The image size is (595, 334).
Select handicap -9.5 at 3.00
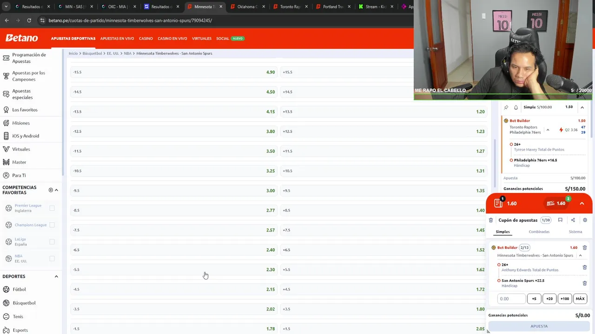(x=174, y=191)
